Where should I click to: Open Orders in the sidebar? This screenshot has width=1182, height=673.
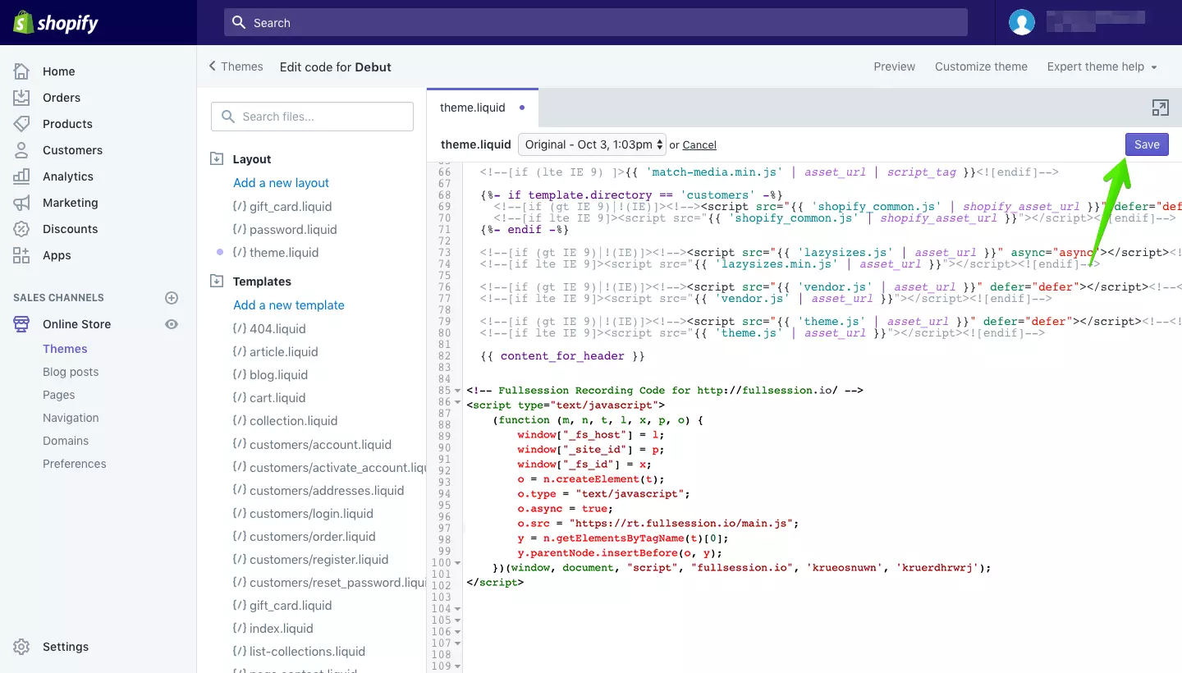(x=62, y=98)
